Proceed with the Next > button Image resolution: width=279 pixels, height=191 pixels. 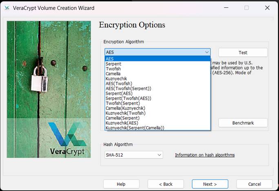click(210, 184)
